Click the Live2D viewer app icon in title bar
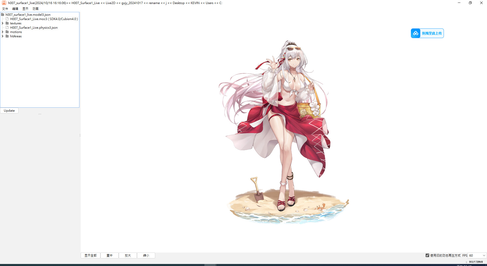 point(4,3)
